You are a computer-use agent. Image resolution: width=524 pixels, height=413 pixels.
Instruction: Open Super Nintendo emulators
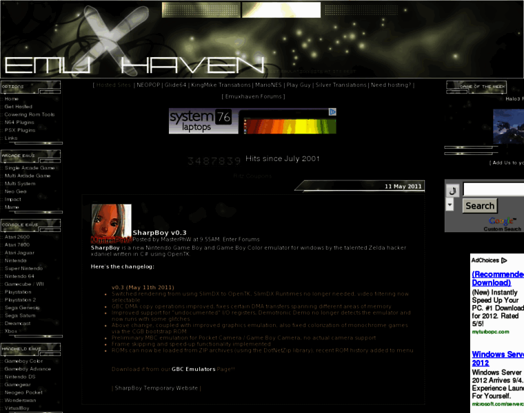(23, 268)
